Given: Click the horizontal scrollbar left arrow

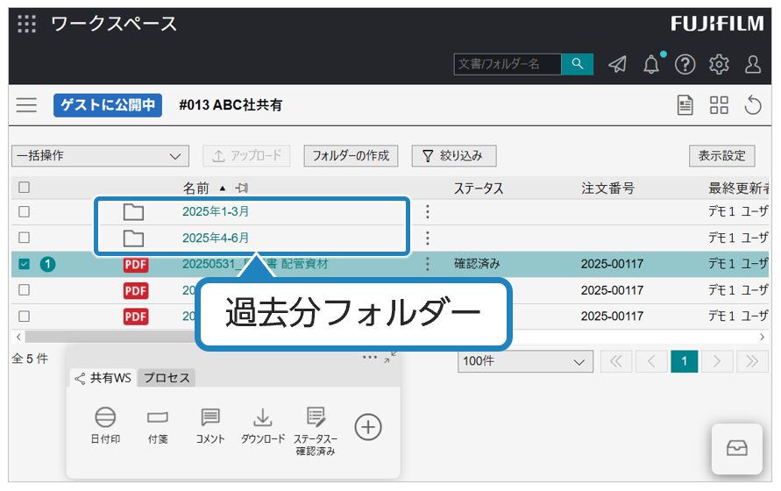Looking at the screenshot, I should [18, 337].
